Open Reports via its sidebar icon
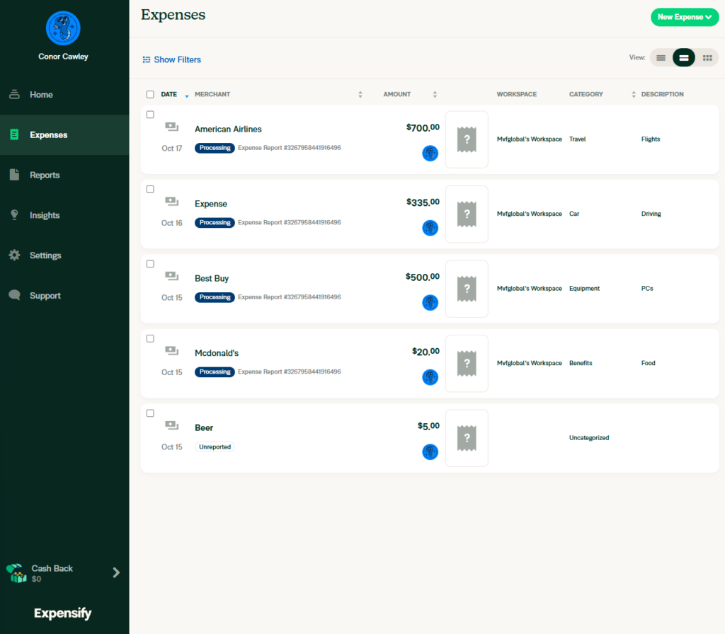The height and width of the screenshot is (634, 725). [x=16, y=175]
